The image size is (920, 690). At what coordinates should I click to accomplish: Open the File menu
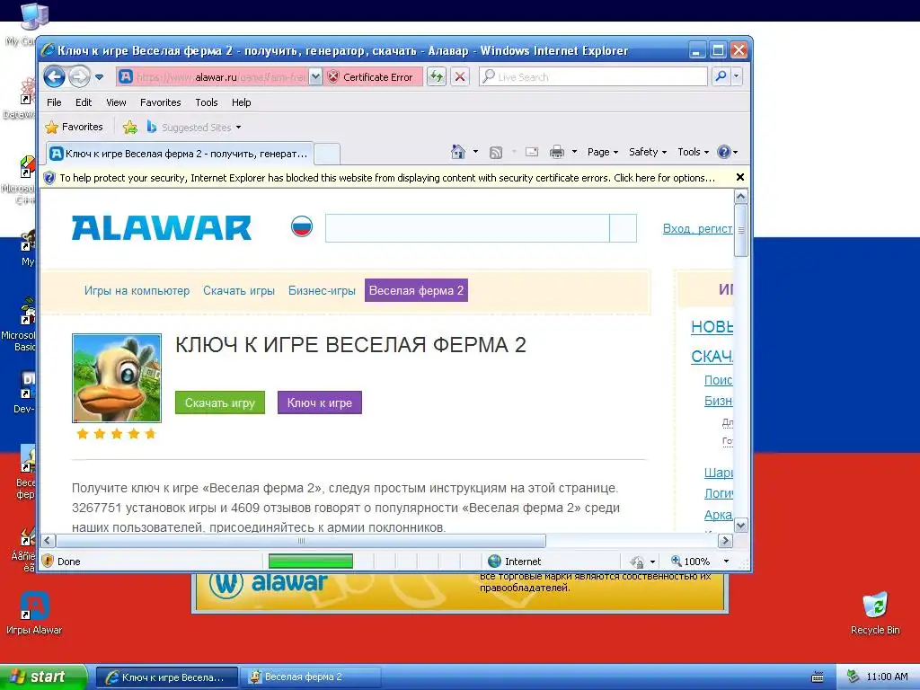(x=54, y=102)
